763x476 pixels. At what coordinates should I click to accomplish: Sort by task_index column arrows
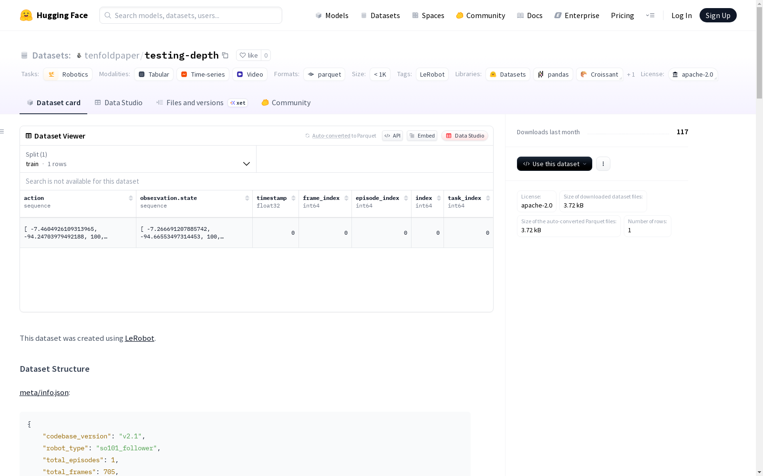pyautogui.click(x=488, y=198)
